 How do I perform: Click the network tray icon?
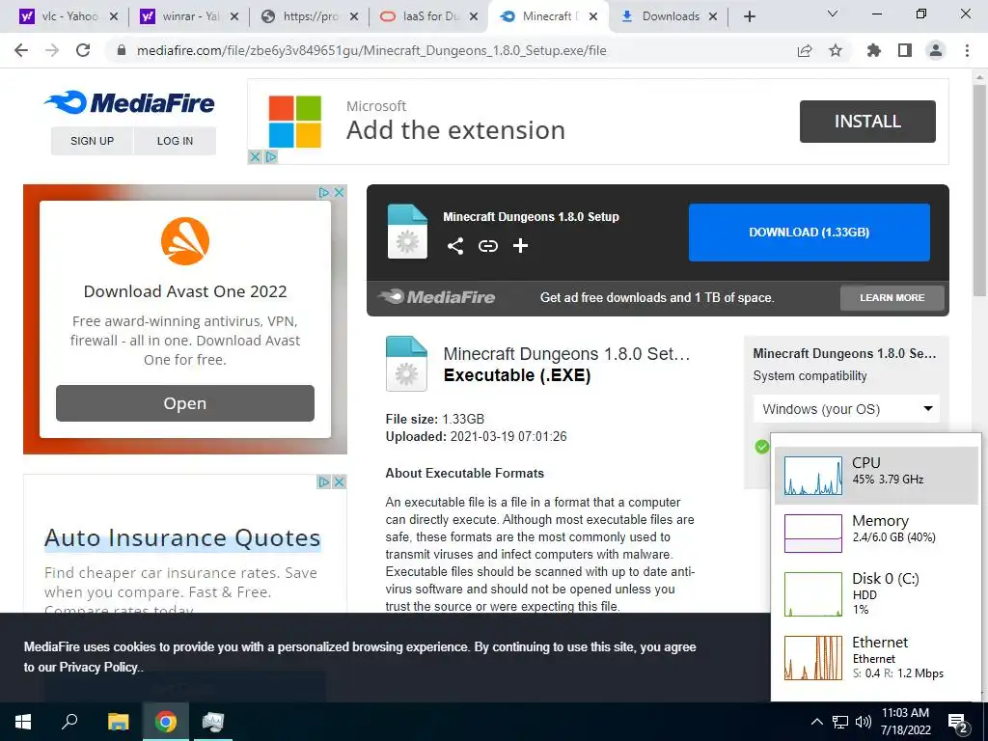click(x=840, y=722)
